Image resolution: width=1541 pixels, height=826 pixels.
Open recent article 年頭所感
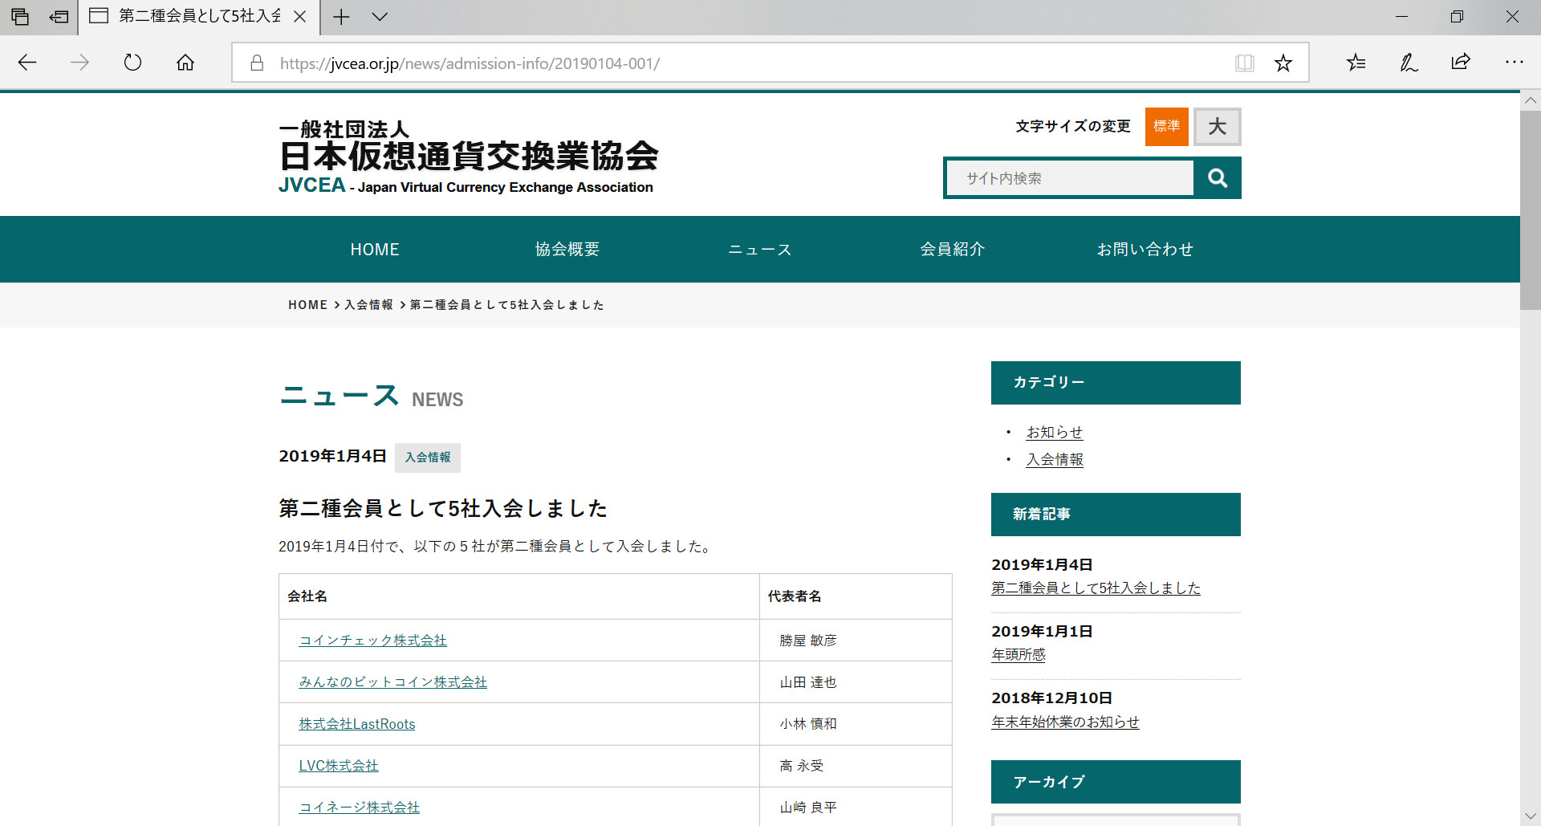click(x=1019, y=655)
